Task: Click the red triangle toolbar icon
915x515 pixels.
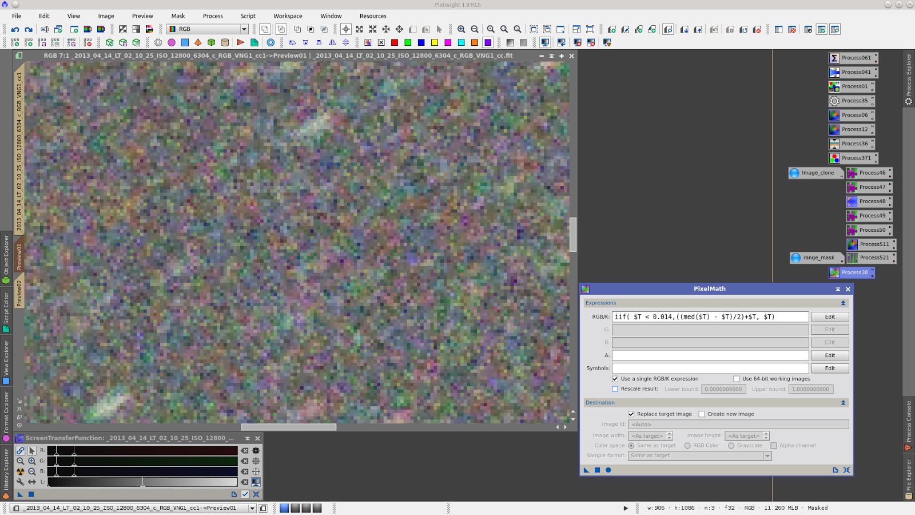Action: click(240, 42)
